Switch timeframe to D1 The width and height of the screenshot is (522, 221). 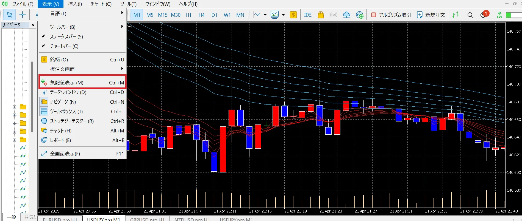coord(214,15)
